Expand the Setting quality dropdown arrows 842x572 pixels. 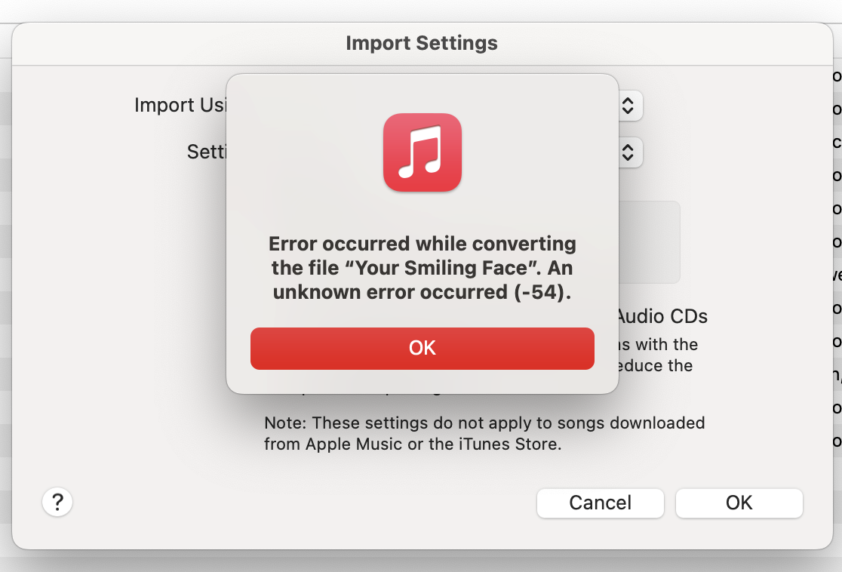pyautogui.click(x=628, y=152)
